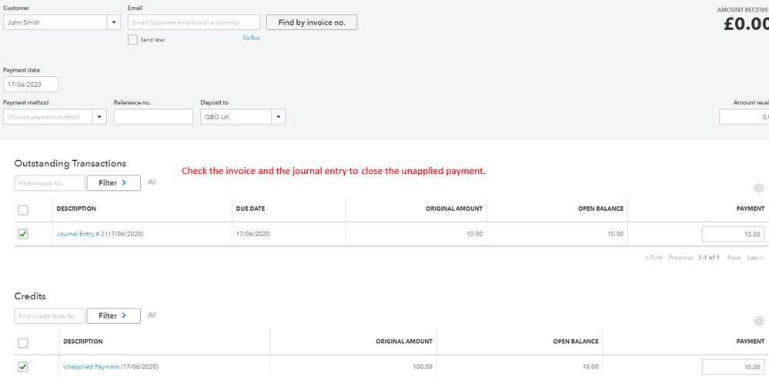769x377 pixels.
Task: Tick the Send later checkbox
Action: coord(133,39)
